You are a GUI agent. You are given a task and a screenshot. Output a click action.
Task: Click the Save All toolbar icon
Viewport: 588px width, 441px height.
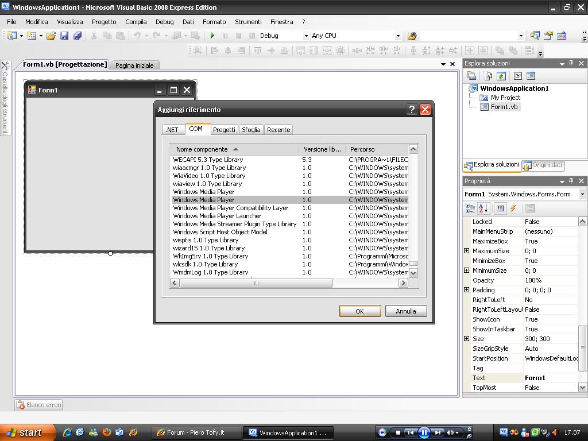78,36
